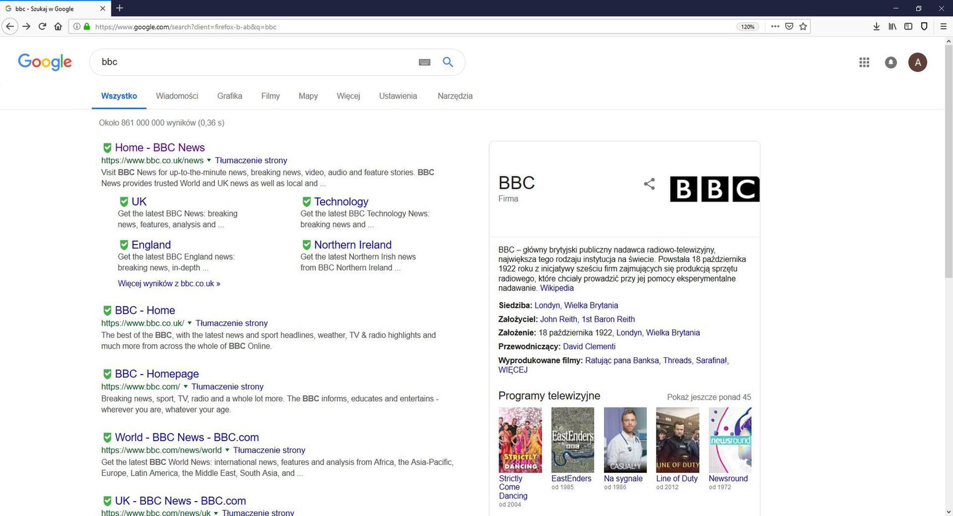This screenshot has width=953, height=516.
Task: View site info via the padlock icon
Action: (x=86, y=27)
